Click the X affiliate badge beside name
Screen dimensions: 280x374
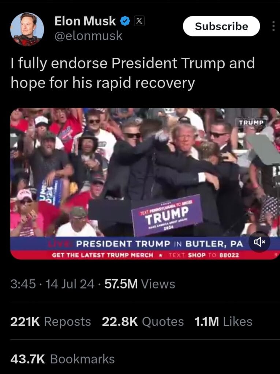(x=139, y=21)
